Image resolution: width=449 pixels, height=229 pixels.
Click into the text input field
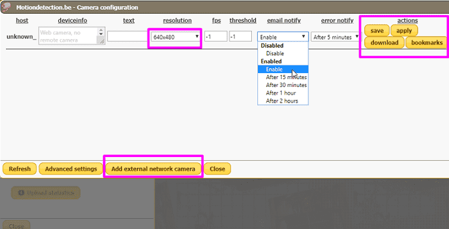point(127,37)
